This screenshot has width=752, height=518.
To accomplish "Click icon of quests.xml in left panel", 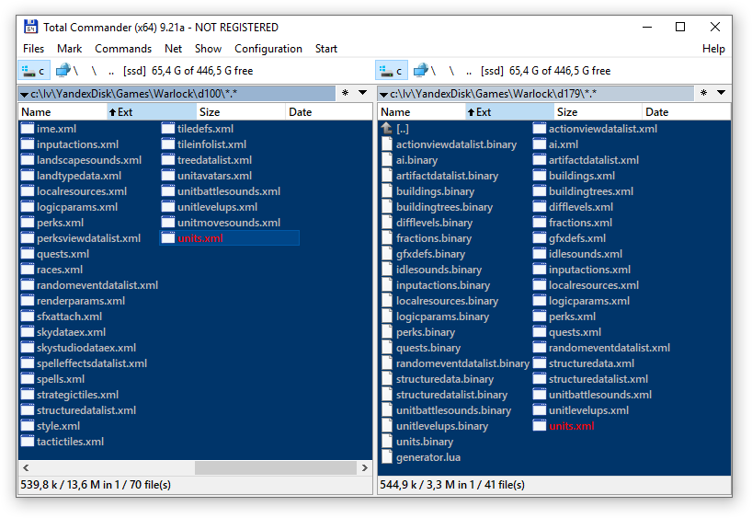I will (x=28, y=254).
